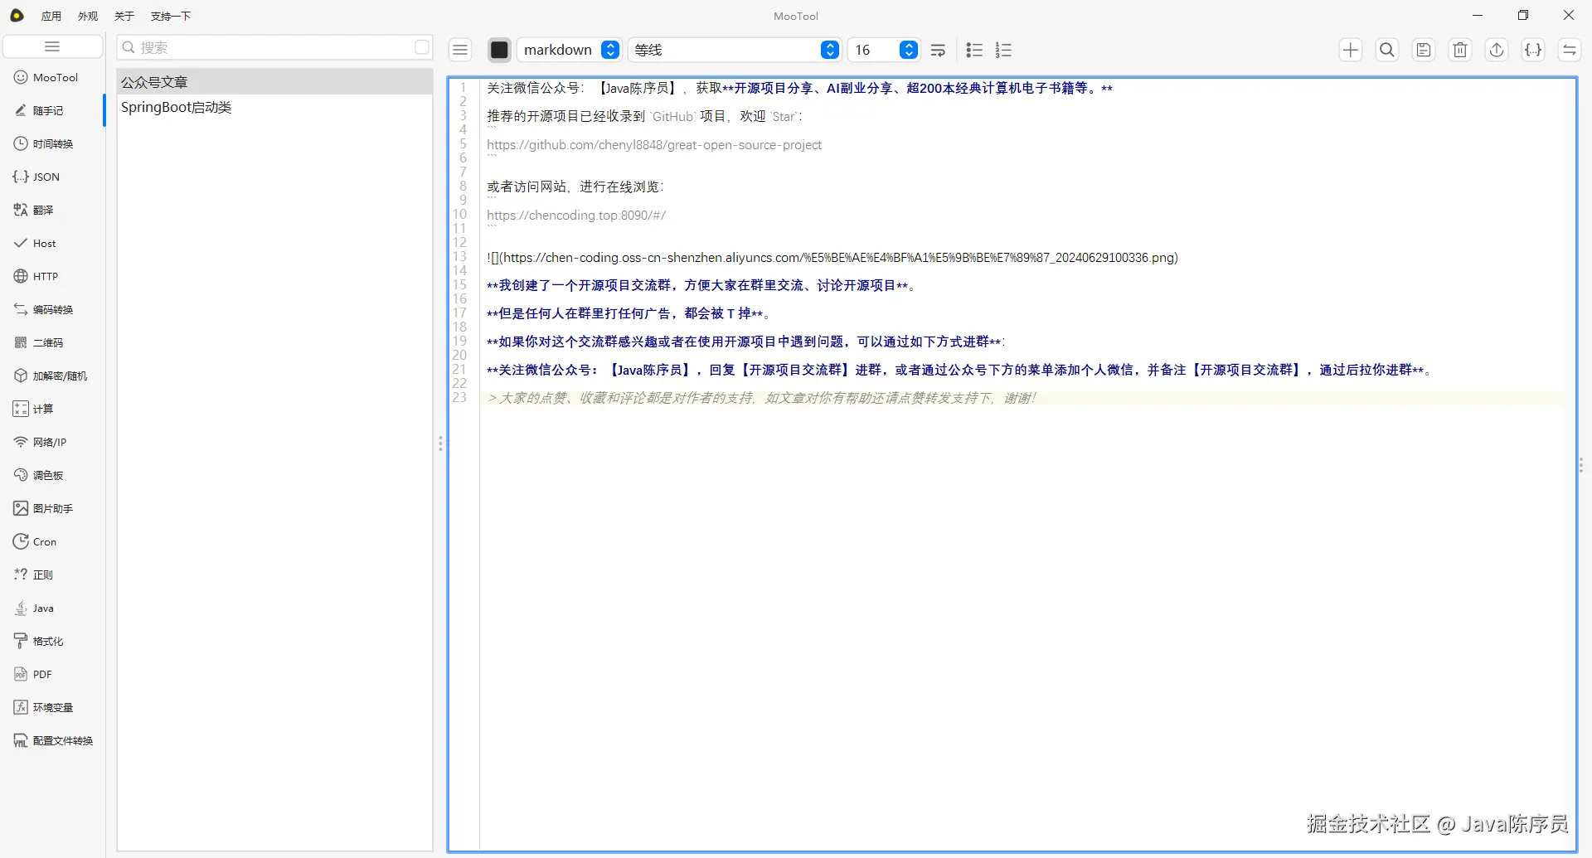Viewport: 1592px width, 858px height.
Task: Click the italic quote text on line 23
Action: (x=762, y=398)
